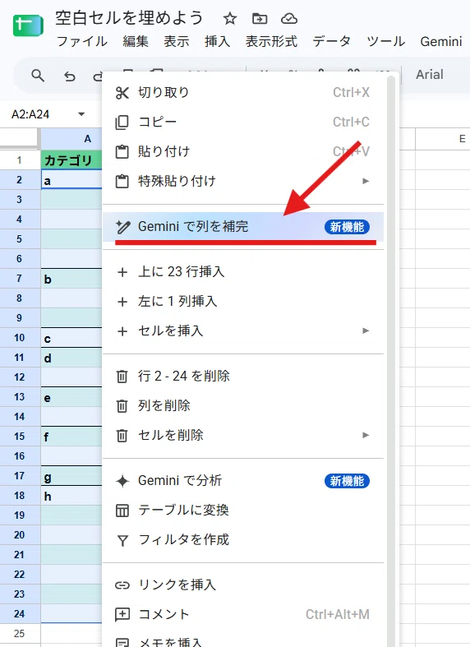Click the Gemini sparkle icon beside 分析

[x=122, y=481]
